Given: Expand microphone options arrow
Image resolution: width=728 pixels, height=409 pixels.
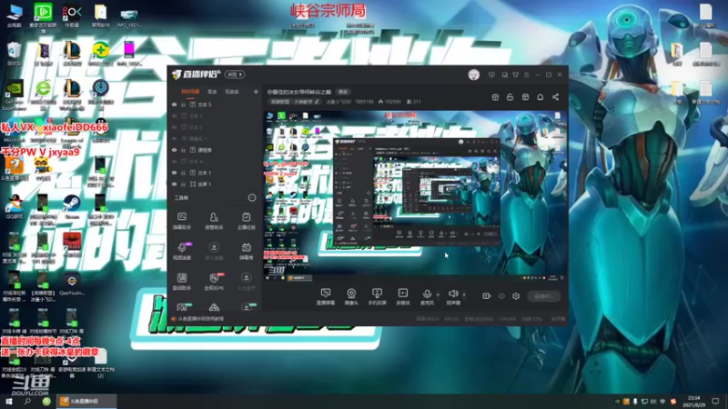Looking at the screenshot, I should [438, 294].
